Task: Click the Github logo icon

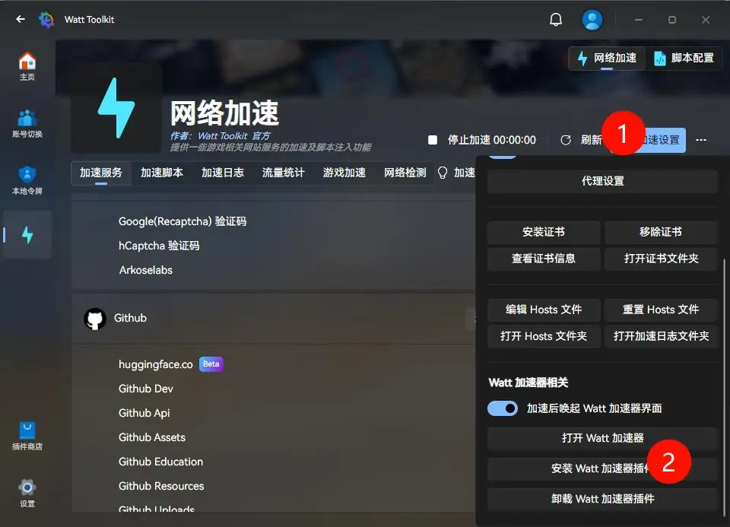Action: 94,318
